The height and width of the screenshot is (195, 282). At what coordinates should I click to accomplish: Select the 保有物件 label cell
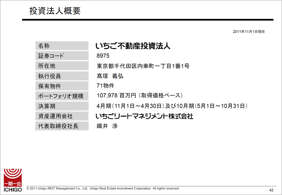point(62,86)
